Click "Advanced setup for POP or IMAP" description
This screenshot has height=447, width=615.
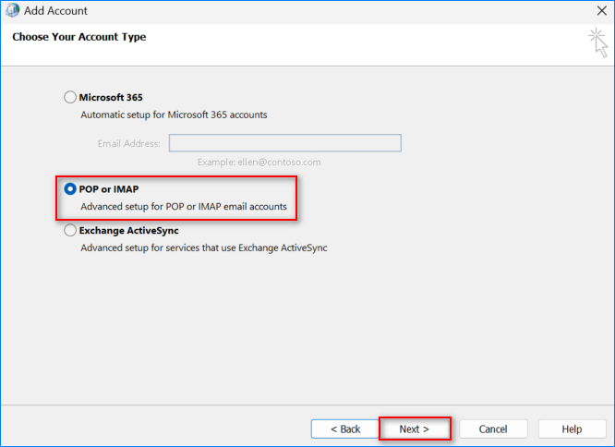pyautogui.click(x=183, y=207)
